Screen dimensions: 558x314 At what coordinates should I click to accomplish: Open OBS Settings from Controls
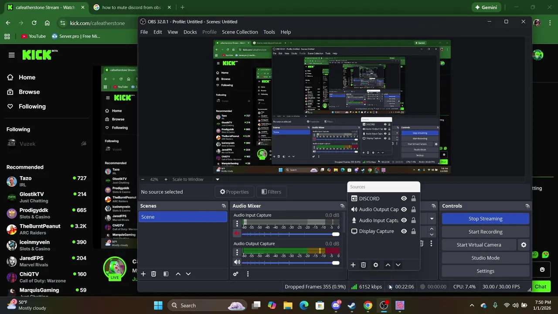click(x=486, y=271)
